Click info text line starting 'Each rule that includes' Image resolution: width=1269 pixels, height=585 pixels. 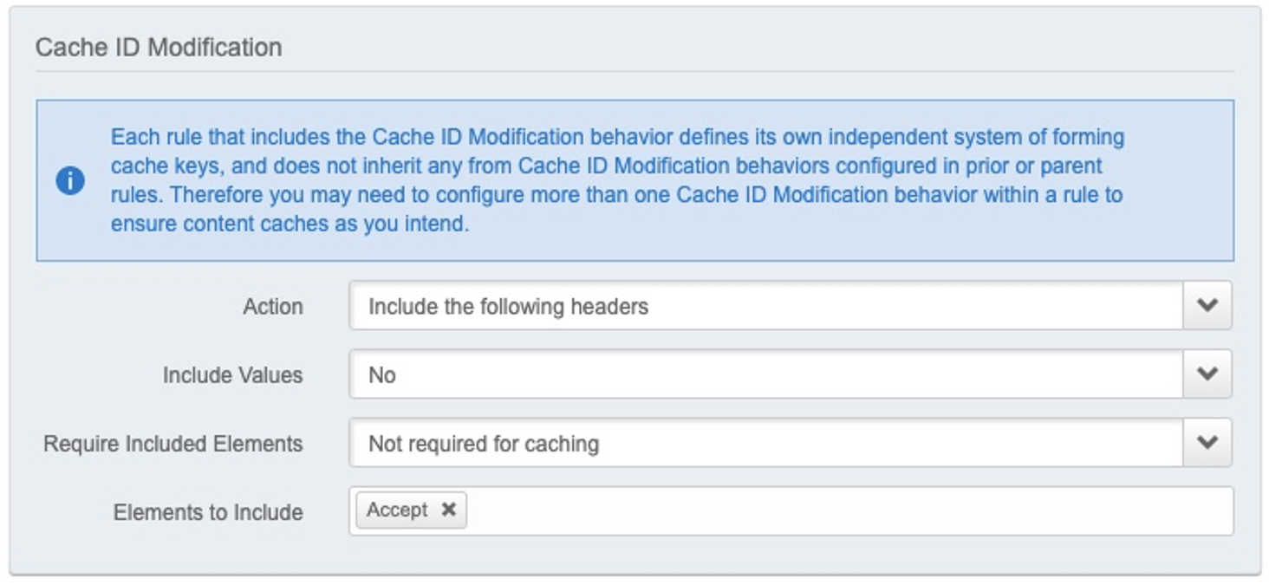pos(616,137)
